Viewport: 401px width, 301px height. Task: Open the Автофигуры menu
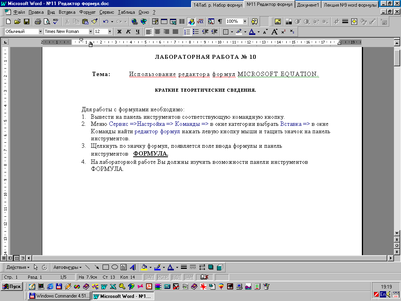coord(67,267)
